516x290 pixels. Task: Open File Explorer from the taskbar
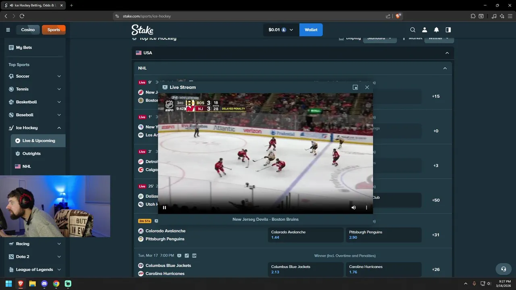32,284
